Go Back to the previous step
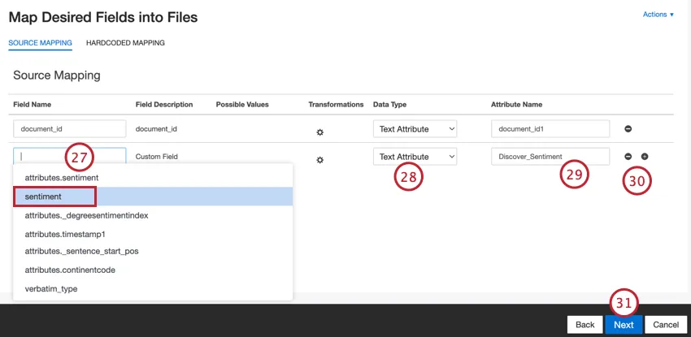The height and width of the screenshot is (337, 691). (x=585, y=325)
